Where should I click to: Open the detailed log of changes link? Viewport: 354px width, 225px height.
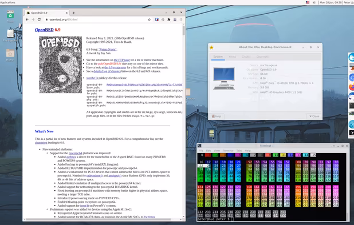point(107,71)
